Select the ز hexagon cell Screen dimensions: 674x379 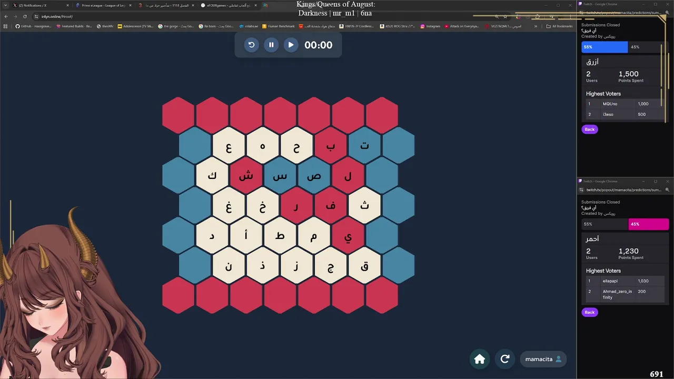coord(296,265)
